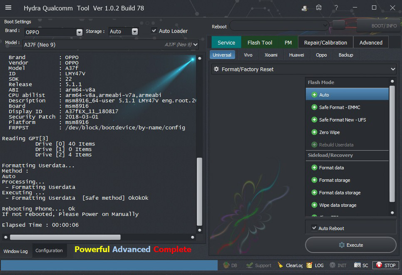This screenshot has width=402, height=275.
Task: Select Safe Format New - UFS option
Action: [347, 120]
